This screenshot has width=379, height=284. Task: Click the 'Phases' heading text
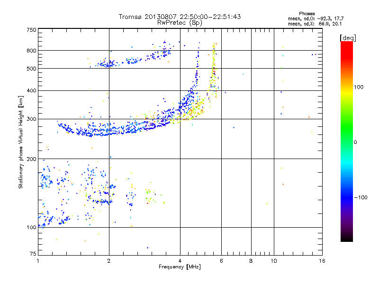tap(307, 14)
